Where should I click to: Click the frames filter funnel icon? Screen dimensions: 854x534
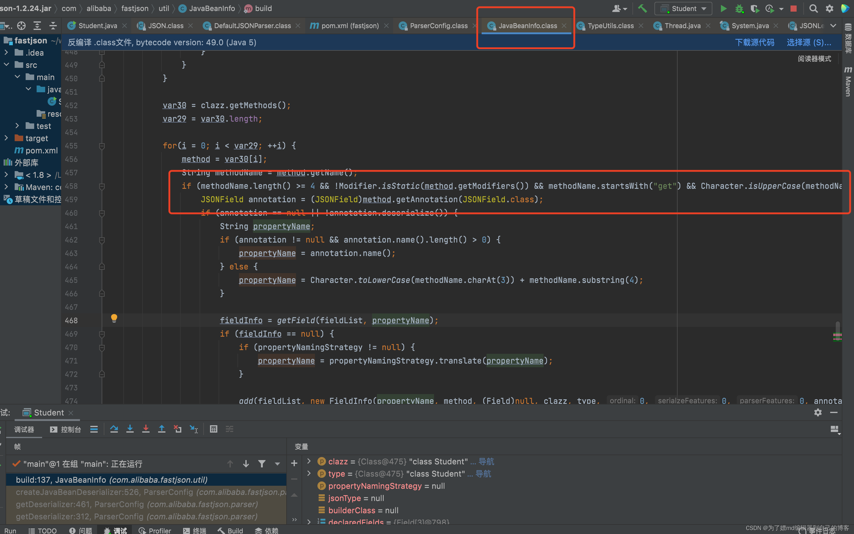coord(262,464)
